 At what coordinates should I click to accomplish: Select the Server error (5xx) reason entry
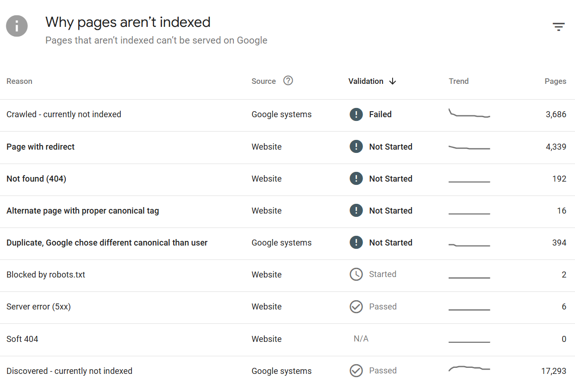point(38,306)
